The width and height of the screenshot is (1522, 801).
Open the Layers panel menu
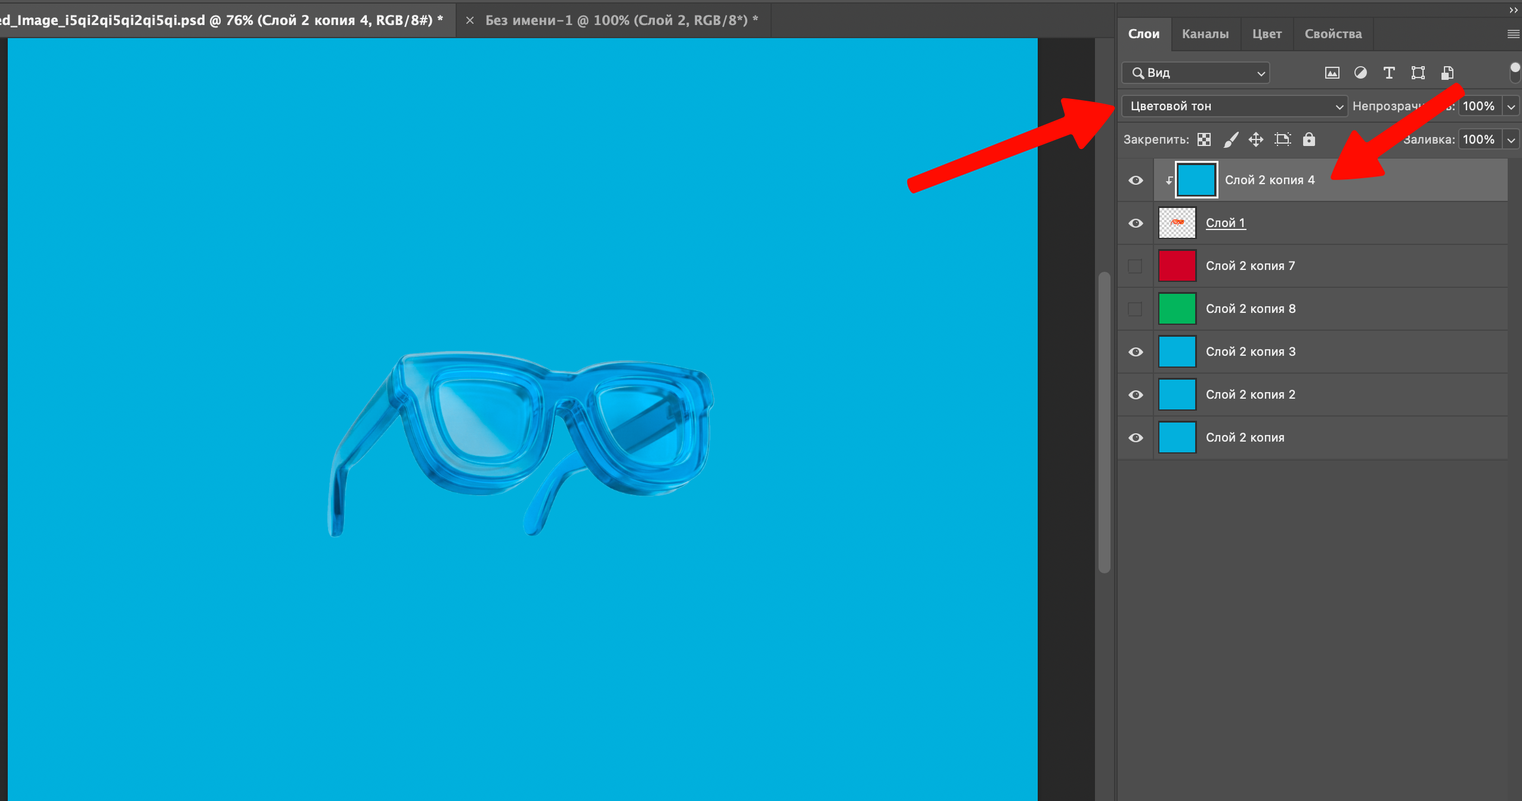(x=1514, y=34)
